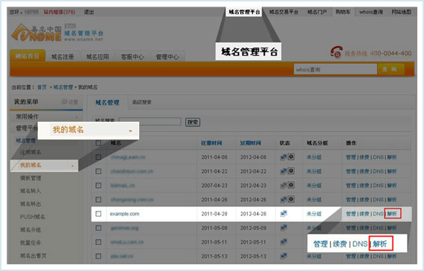Click 首页 in the breadcrumb
Viewport: 424px width, 271px height.
(x=42, y=87)
